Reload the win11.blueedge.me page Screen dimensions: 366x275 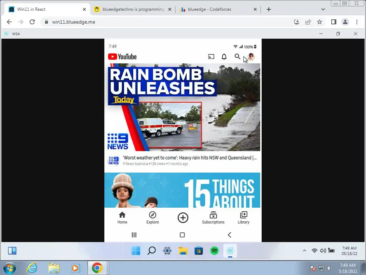(x=32, y=22)
